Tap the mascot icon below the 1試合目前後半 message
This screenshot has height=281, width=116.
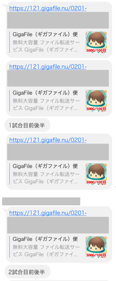coord(96,174)
